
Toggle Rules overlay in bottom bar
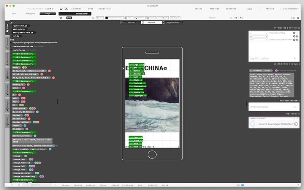pyautogui.click(x=165, y=185)
